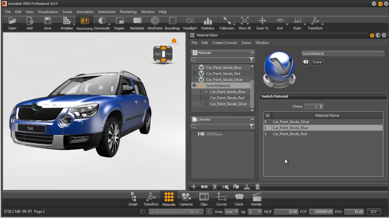Screen dimensions: 389x218
Task: Open the Fullscreen dropdown arrow
Action: (x=234, y=24)
